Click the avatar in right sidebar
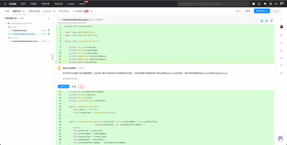The image size is (287, 145). [281, 27]
